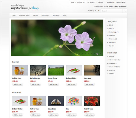
Task: Open the Pins thumbnail
Action: pos(74,101)
